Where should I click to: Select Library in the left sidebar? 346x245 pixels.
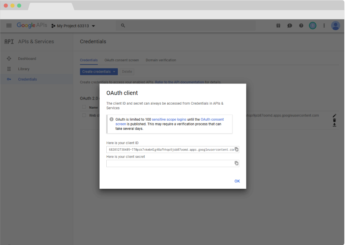[x=24, y=69]
